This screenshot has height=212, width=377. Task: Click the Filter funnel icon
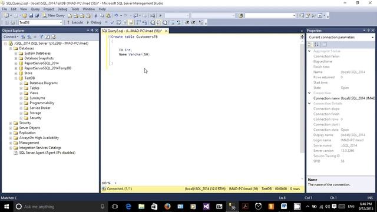[41, 37]
